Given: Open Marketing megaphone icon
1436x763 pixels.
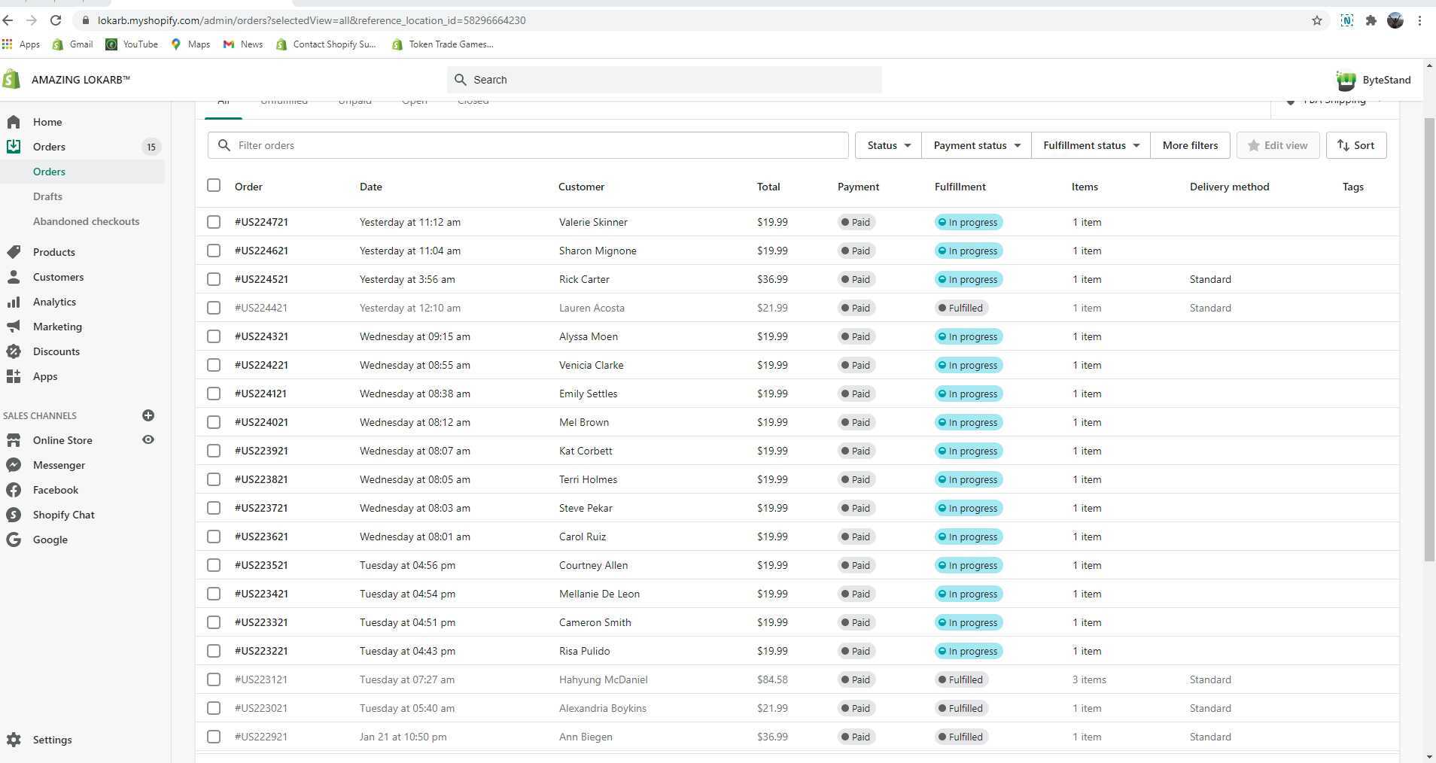Looking at the screenshot, I should point(14,327).
